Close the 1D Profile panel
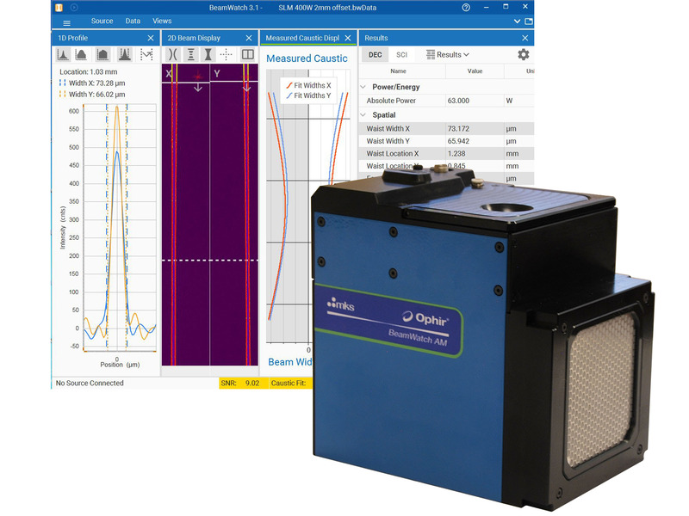Screen dimensions: 689x516 (151, 38)
